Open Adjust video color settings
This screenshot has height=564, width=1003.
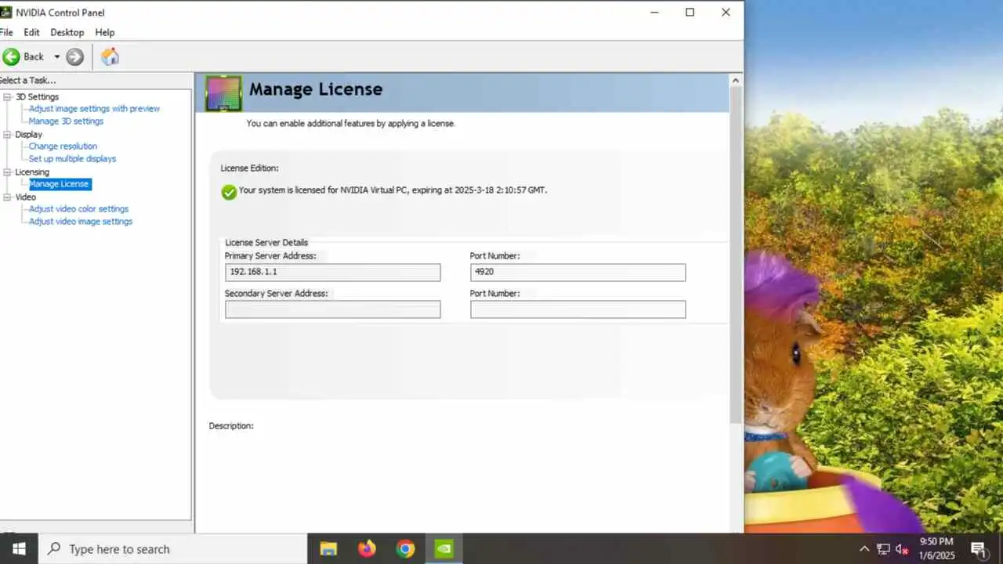coord(78,209)
